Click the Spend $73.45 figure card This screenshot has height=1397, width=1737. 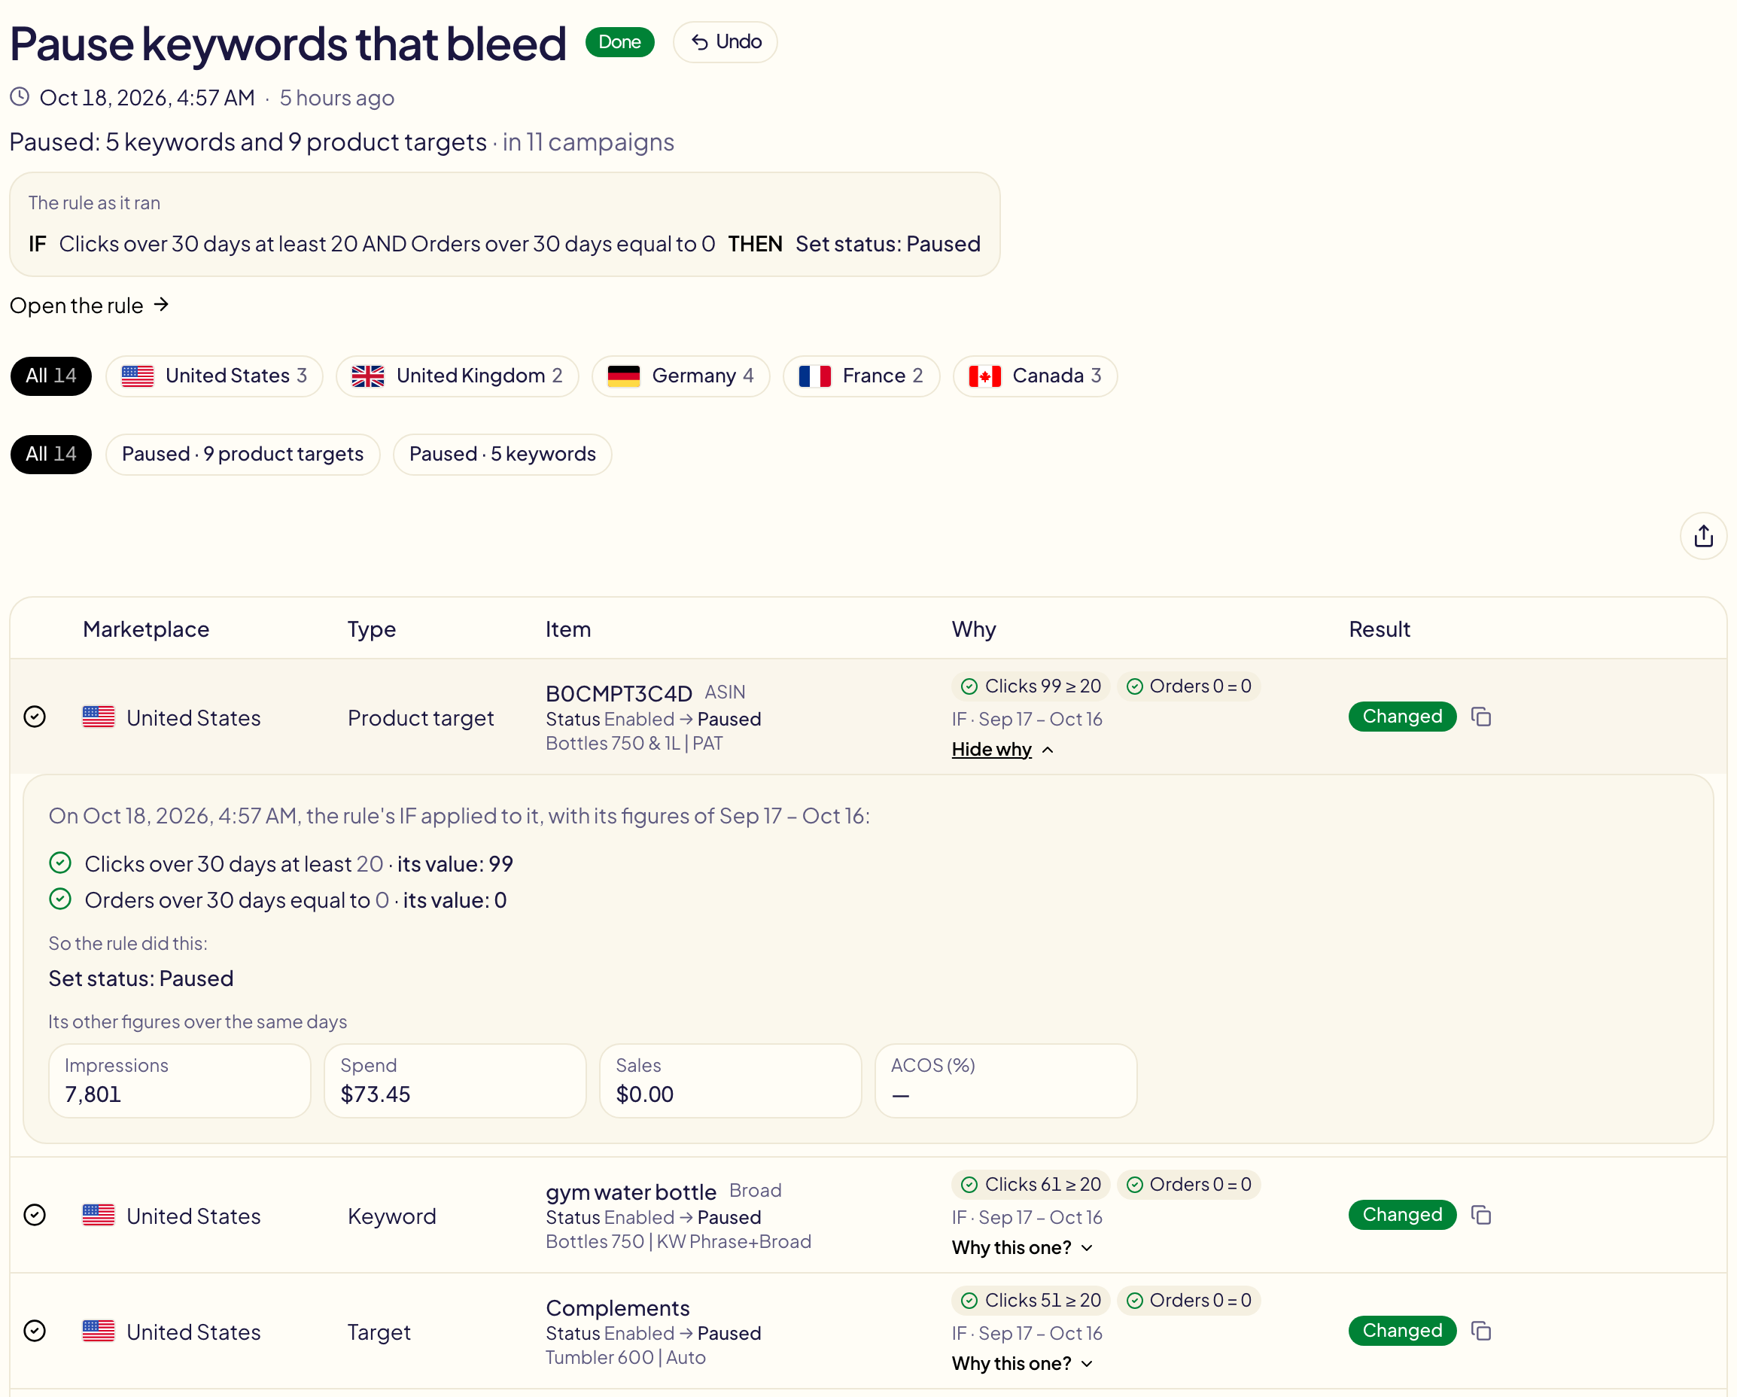(455, 1080)
